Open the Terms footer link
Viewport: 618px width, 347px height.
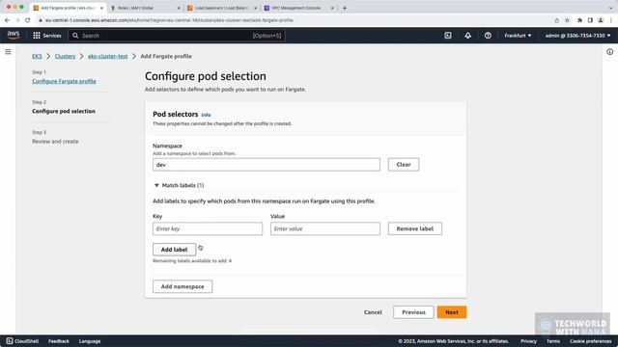[x=553, y=341]
